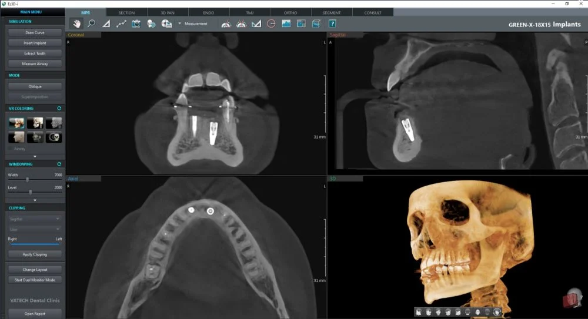Reset VR Coloring with refresh icon
Screen dimensions: 588x319
click(59, 109)
